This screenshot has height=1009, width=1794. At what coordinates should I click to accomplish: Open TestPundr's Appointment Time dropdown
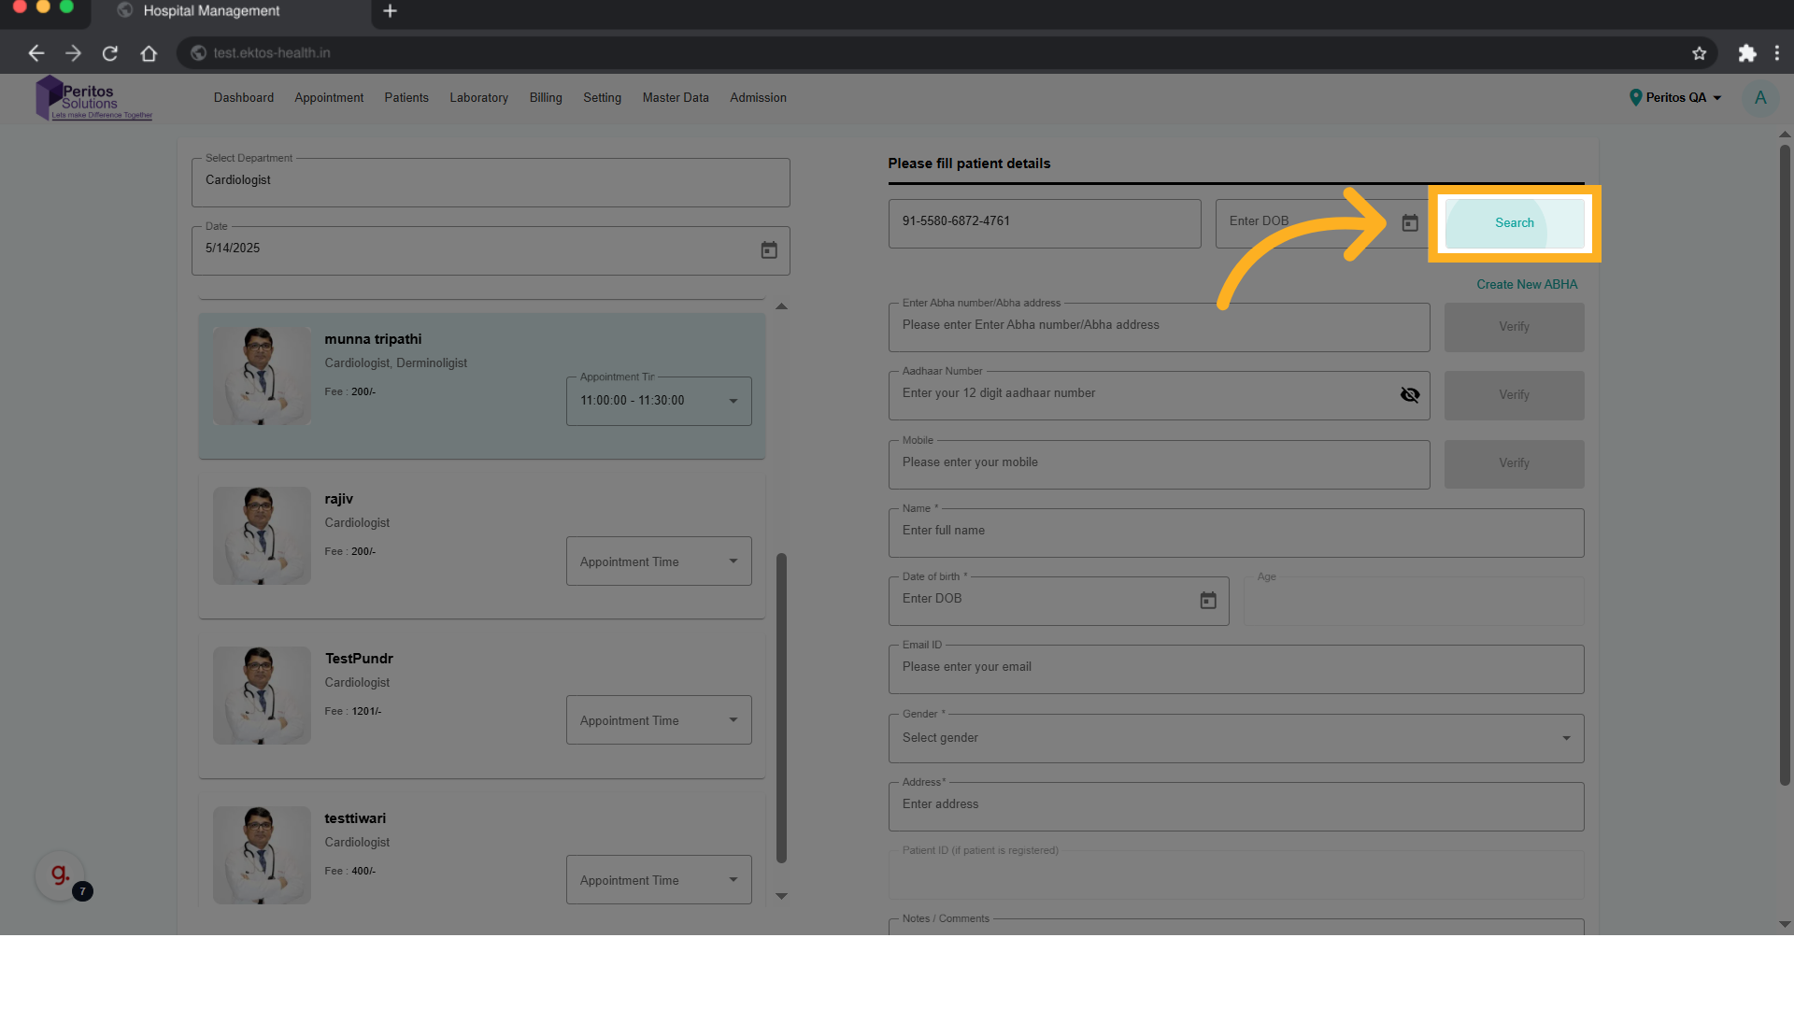click(658, 720)
